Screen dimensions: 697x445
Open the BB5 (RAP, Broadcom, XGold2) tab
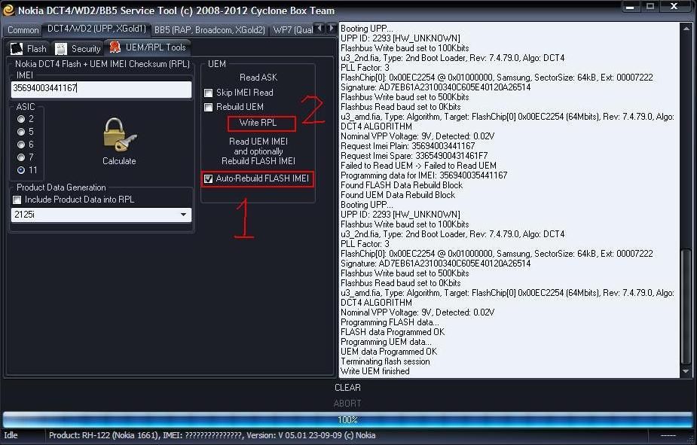coord(209,30)
